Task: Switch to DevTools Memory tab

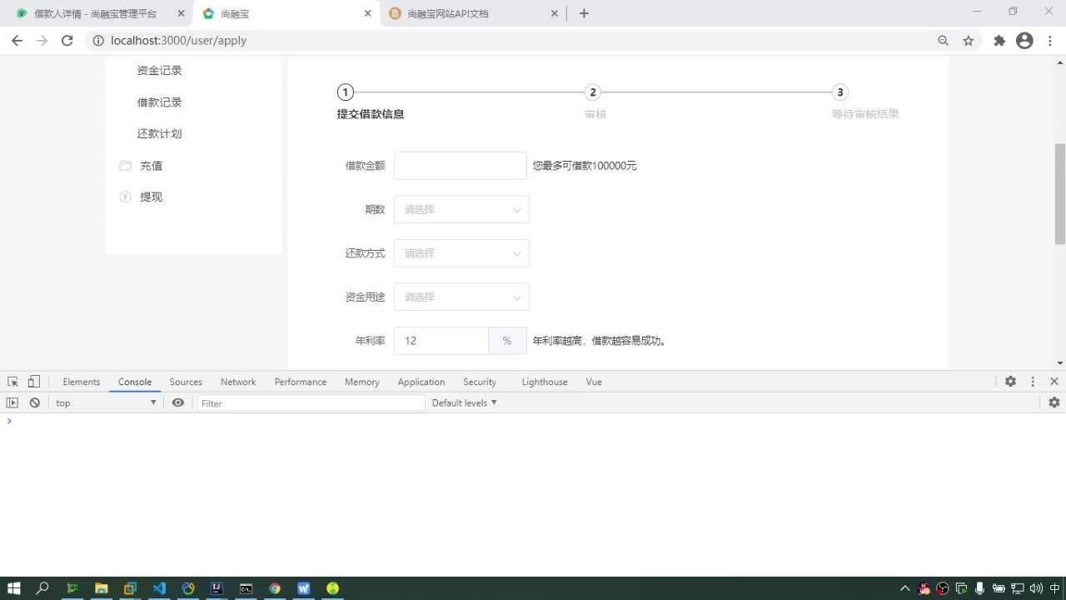Action: click(362, 382)
